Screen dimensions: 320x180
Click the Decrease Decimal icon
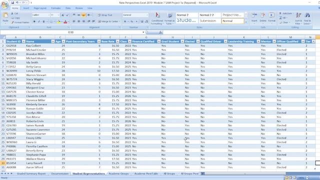[x=146, y=21]
